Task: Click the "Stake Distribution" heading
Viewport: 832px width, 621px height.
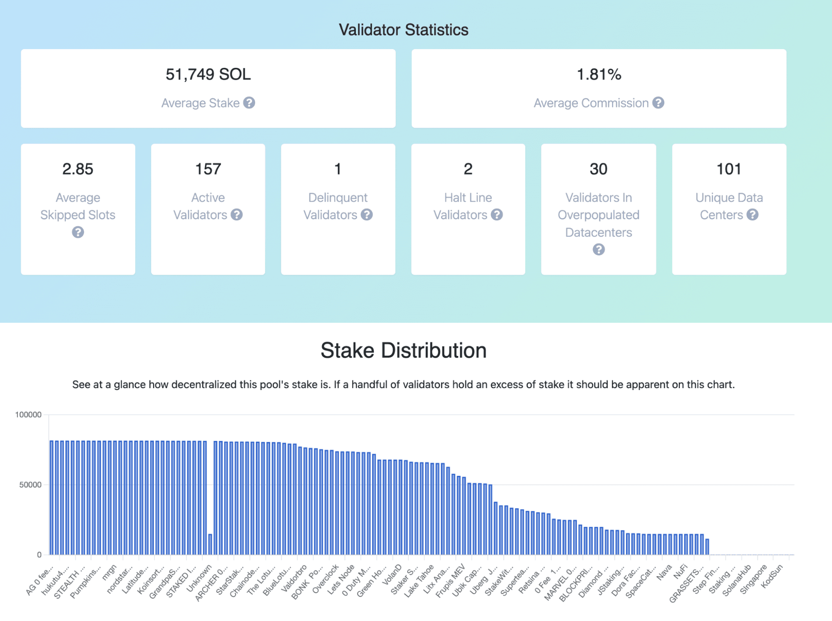Action: tap(403, 350)
